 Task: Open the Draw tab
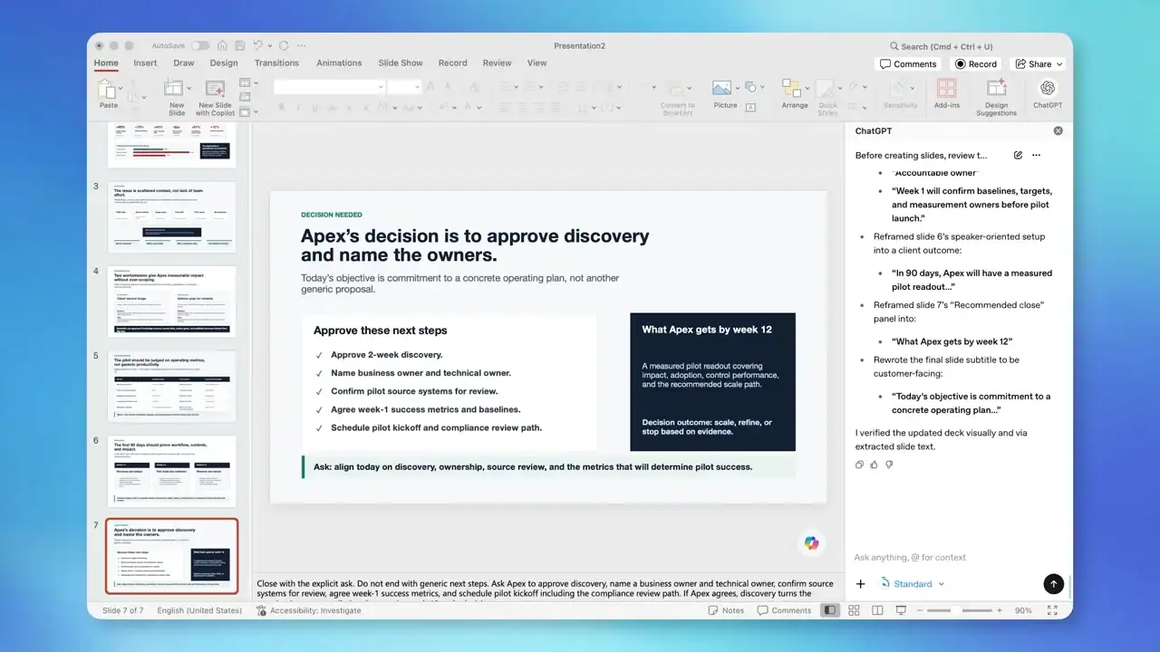coord(184,63)
